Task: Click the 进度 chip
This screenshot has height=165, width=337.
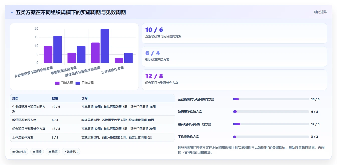Action: 53,152
